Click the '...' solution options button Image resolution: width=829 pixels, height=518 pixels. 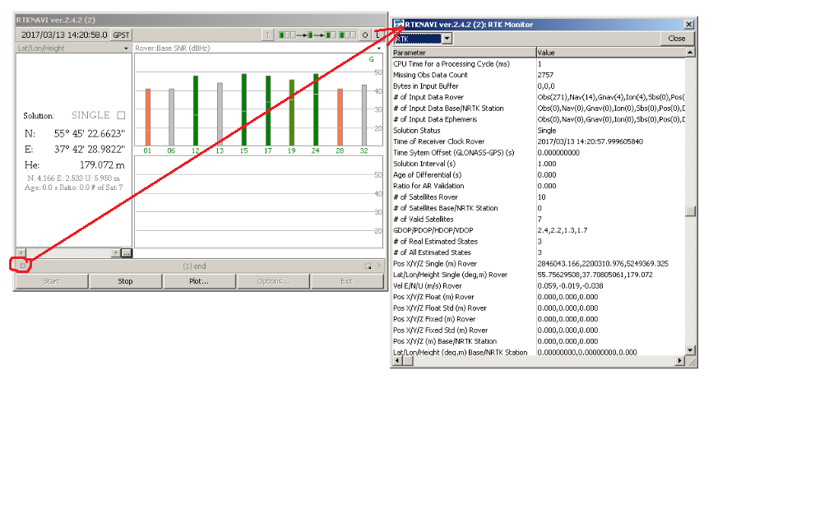[x=126, y=252]
